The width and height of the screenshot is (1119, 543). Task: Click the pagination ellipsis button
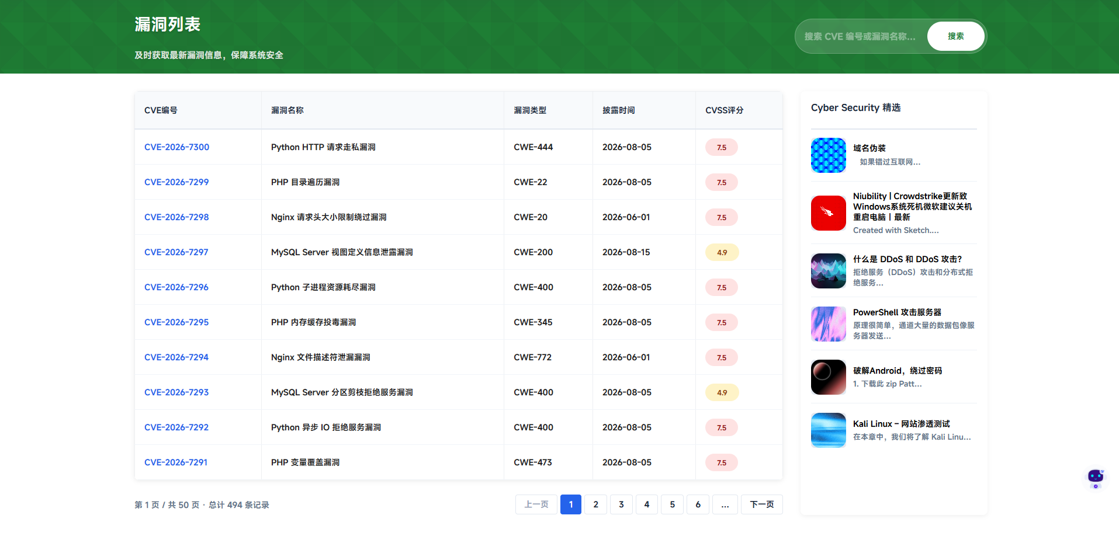(725, 504)
